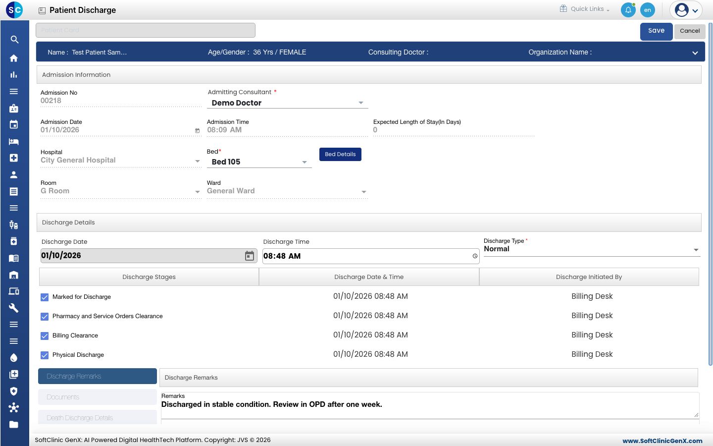
Task: Open the search icon in the sidebar
Action: [14, 40]
